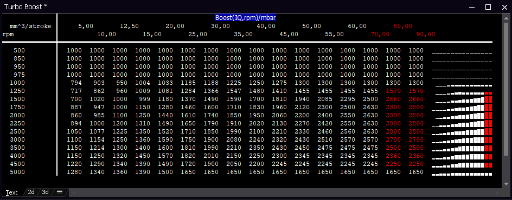
Task: Select cell value 999
Action: tap(145, 99)
